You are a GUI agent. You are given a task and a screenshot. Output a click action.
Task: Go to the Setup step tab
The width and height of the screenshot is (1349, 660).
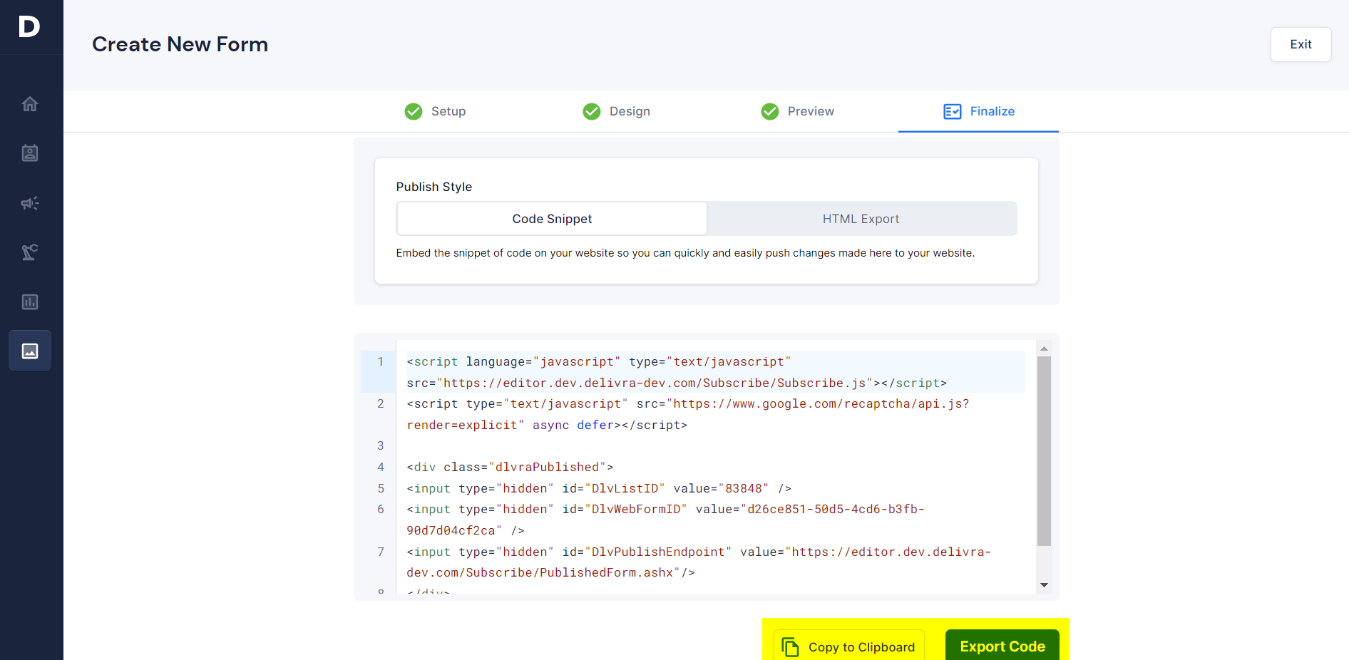tap(435, 111)
